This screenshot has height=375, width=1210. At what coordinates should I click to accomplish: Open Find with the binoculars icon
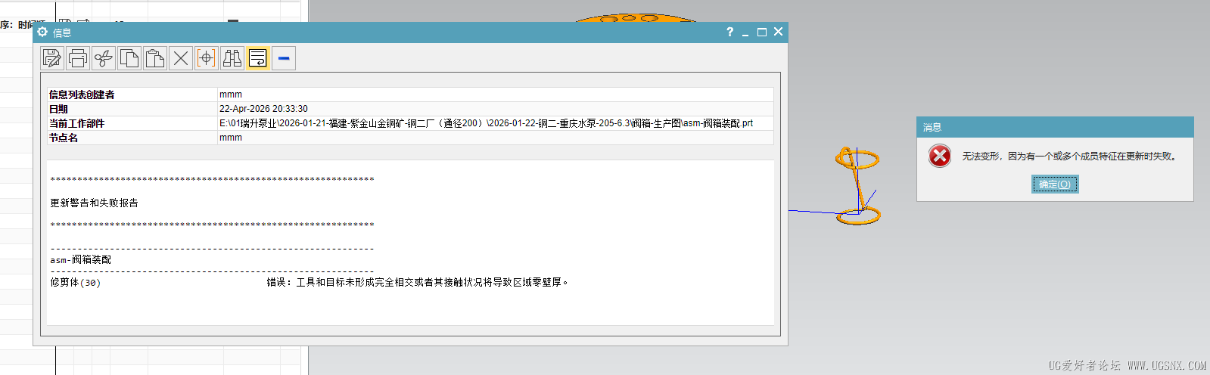(232, 58)
